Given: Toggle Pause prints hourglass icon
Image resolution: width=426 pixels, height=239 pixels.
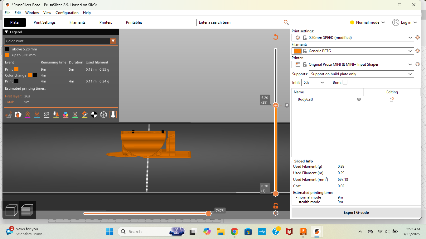Looking at the screenshot, I should click(x=75, y=115).
